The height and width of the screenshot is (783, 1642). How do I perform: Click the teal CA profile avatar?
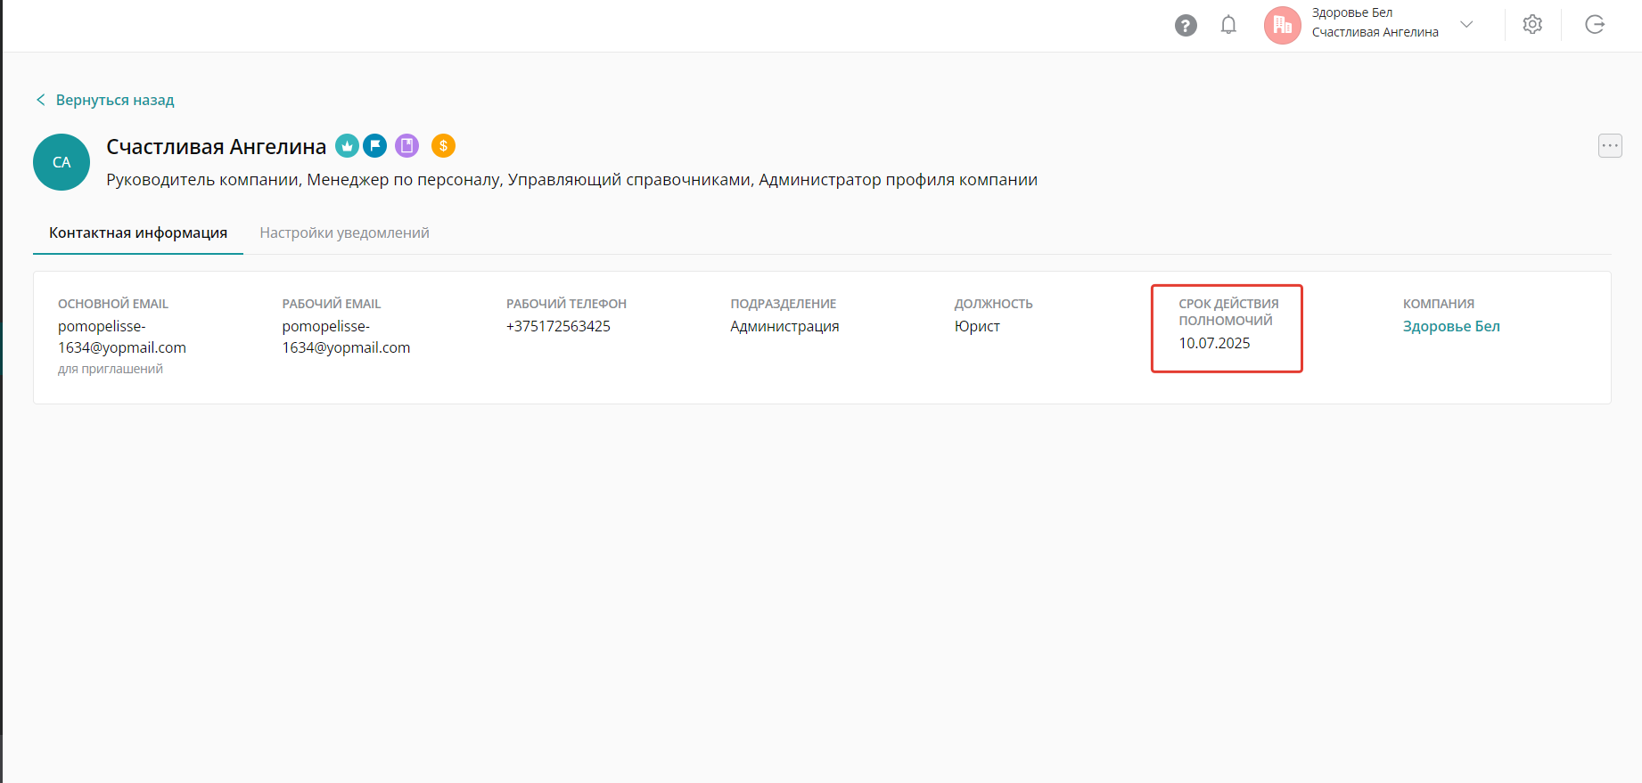click(62, 162)
